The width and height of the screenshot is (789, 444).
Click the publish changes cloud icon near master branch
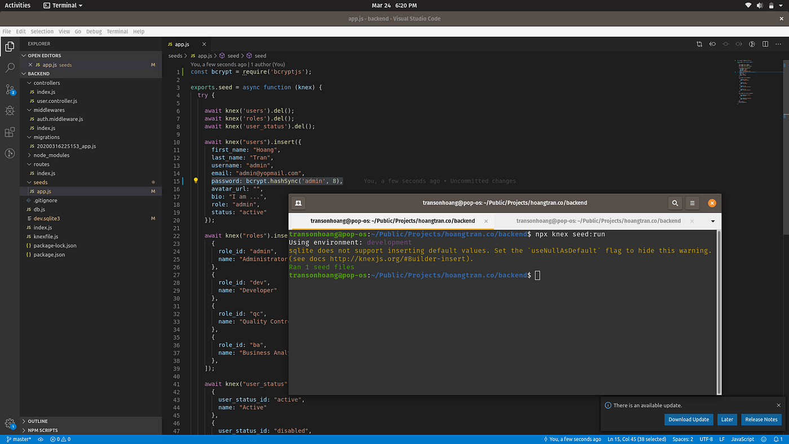39,439
